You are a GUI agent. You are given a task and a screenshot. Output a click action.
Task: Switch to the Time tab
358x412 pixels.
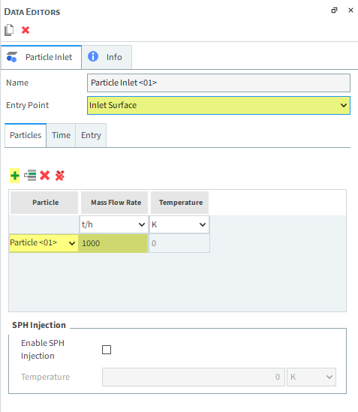pos(61,135)
